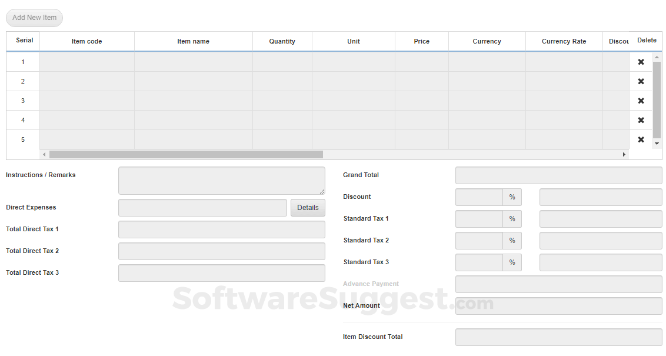This screenshot has height=356, width=666.
Task: Click the Add New Item button
Action: coord(34,18)
